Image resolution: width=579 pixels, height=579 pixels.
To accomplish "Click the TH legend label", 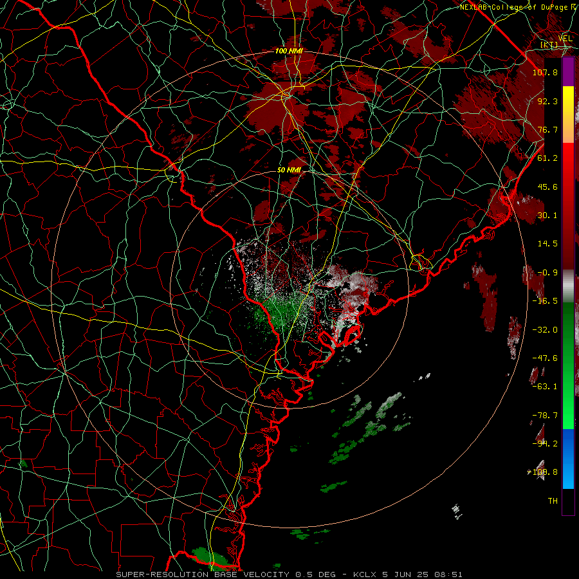I will [553, 501].
